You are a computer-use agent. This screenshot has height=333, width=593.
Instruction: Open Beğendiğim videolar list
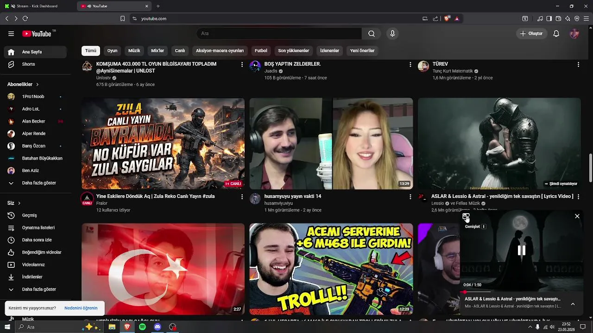coord(35,253)
